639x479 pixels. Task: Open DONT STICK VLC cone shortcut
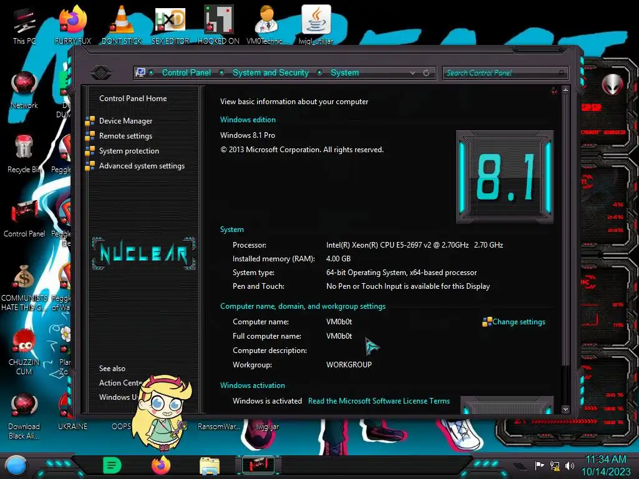(122, 25)
